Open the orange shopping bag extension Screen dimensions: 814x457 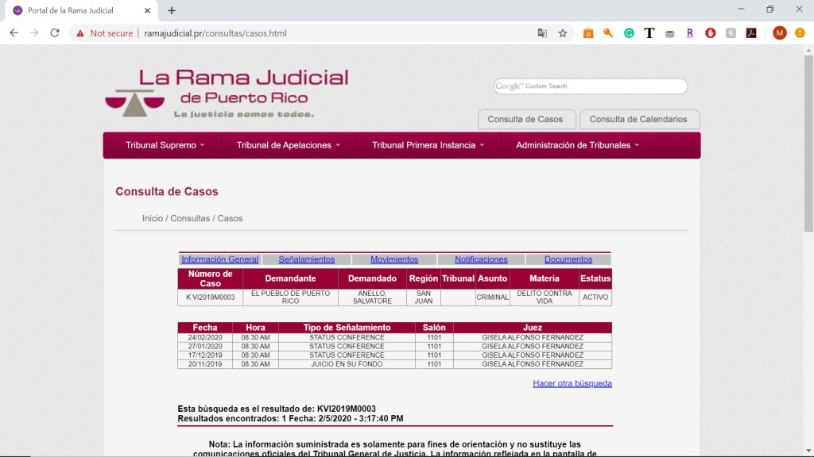point(588,33)
